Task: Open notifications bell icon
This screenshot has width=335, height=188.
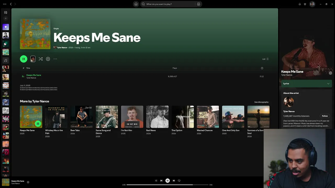Action: [x=300, y=4]
